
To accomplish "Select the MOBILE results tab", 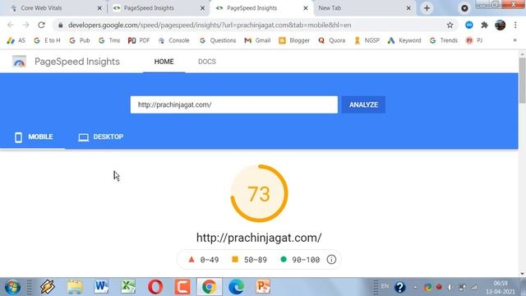I will [33, 137].
